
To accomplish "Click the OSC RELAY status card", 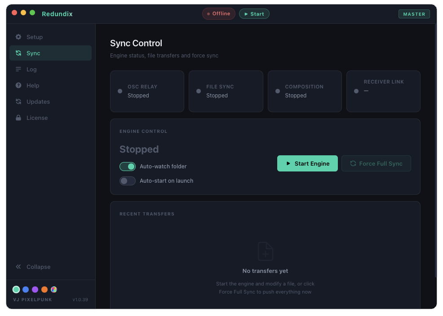I will coord(147,91).
